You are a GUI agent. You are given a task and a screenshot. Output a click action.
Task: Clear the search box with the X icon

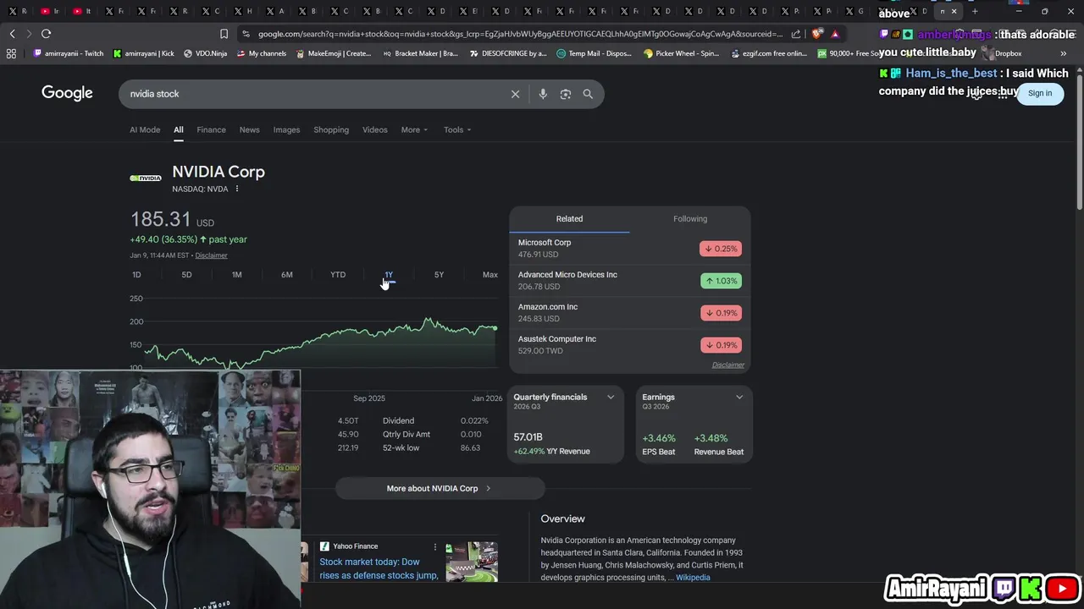click(515, 94)
